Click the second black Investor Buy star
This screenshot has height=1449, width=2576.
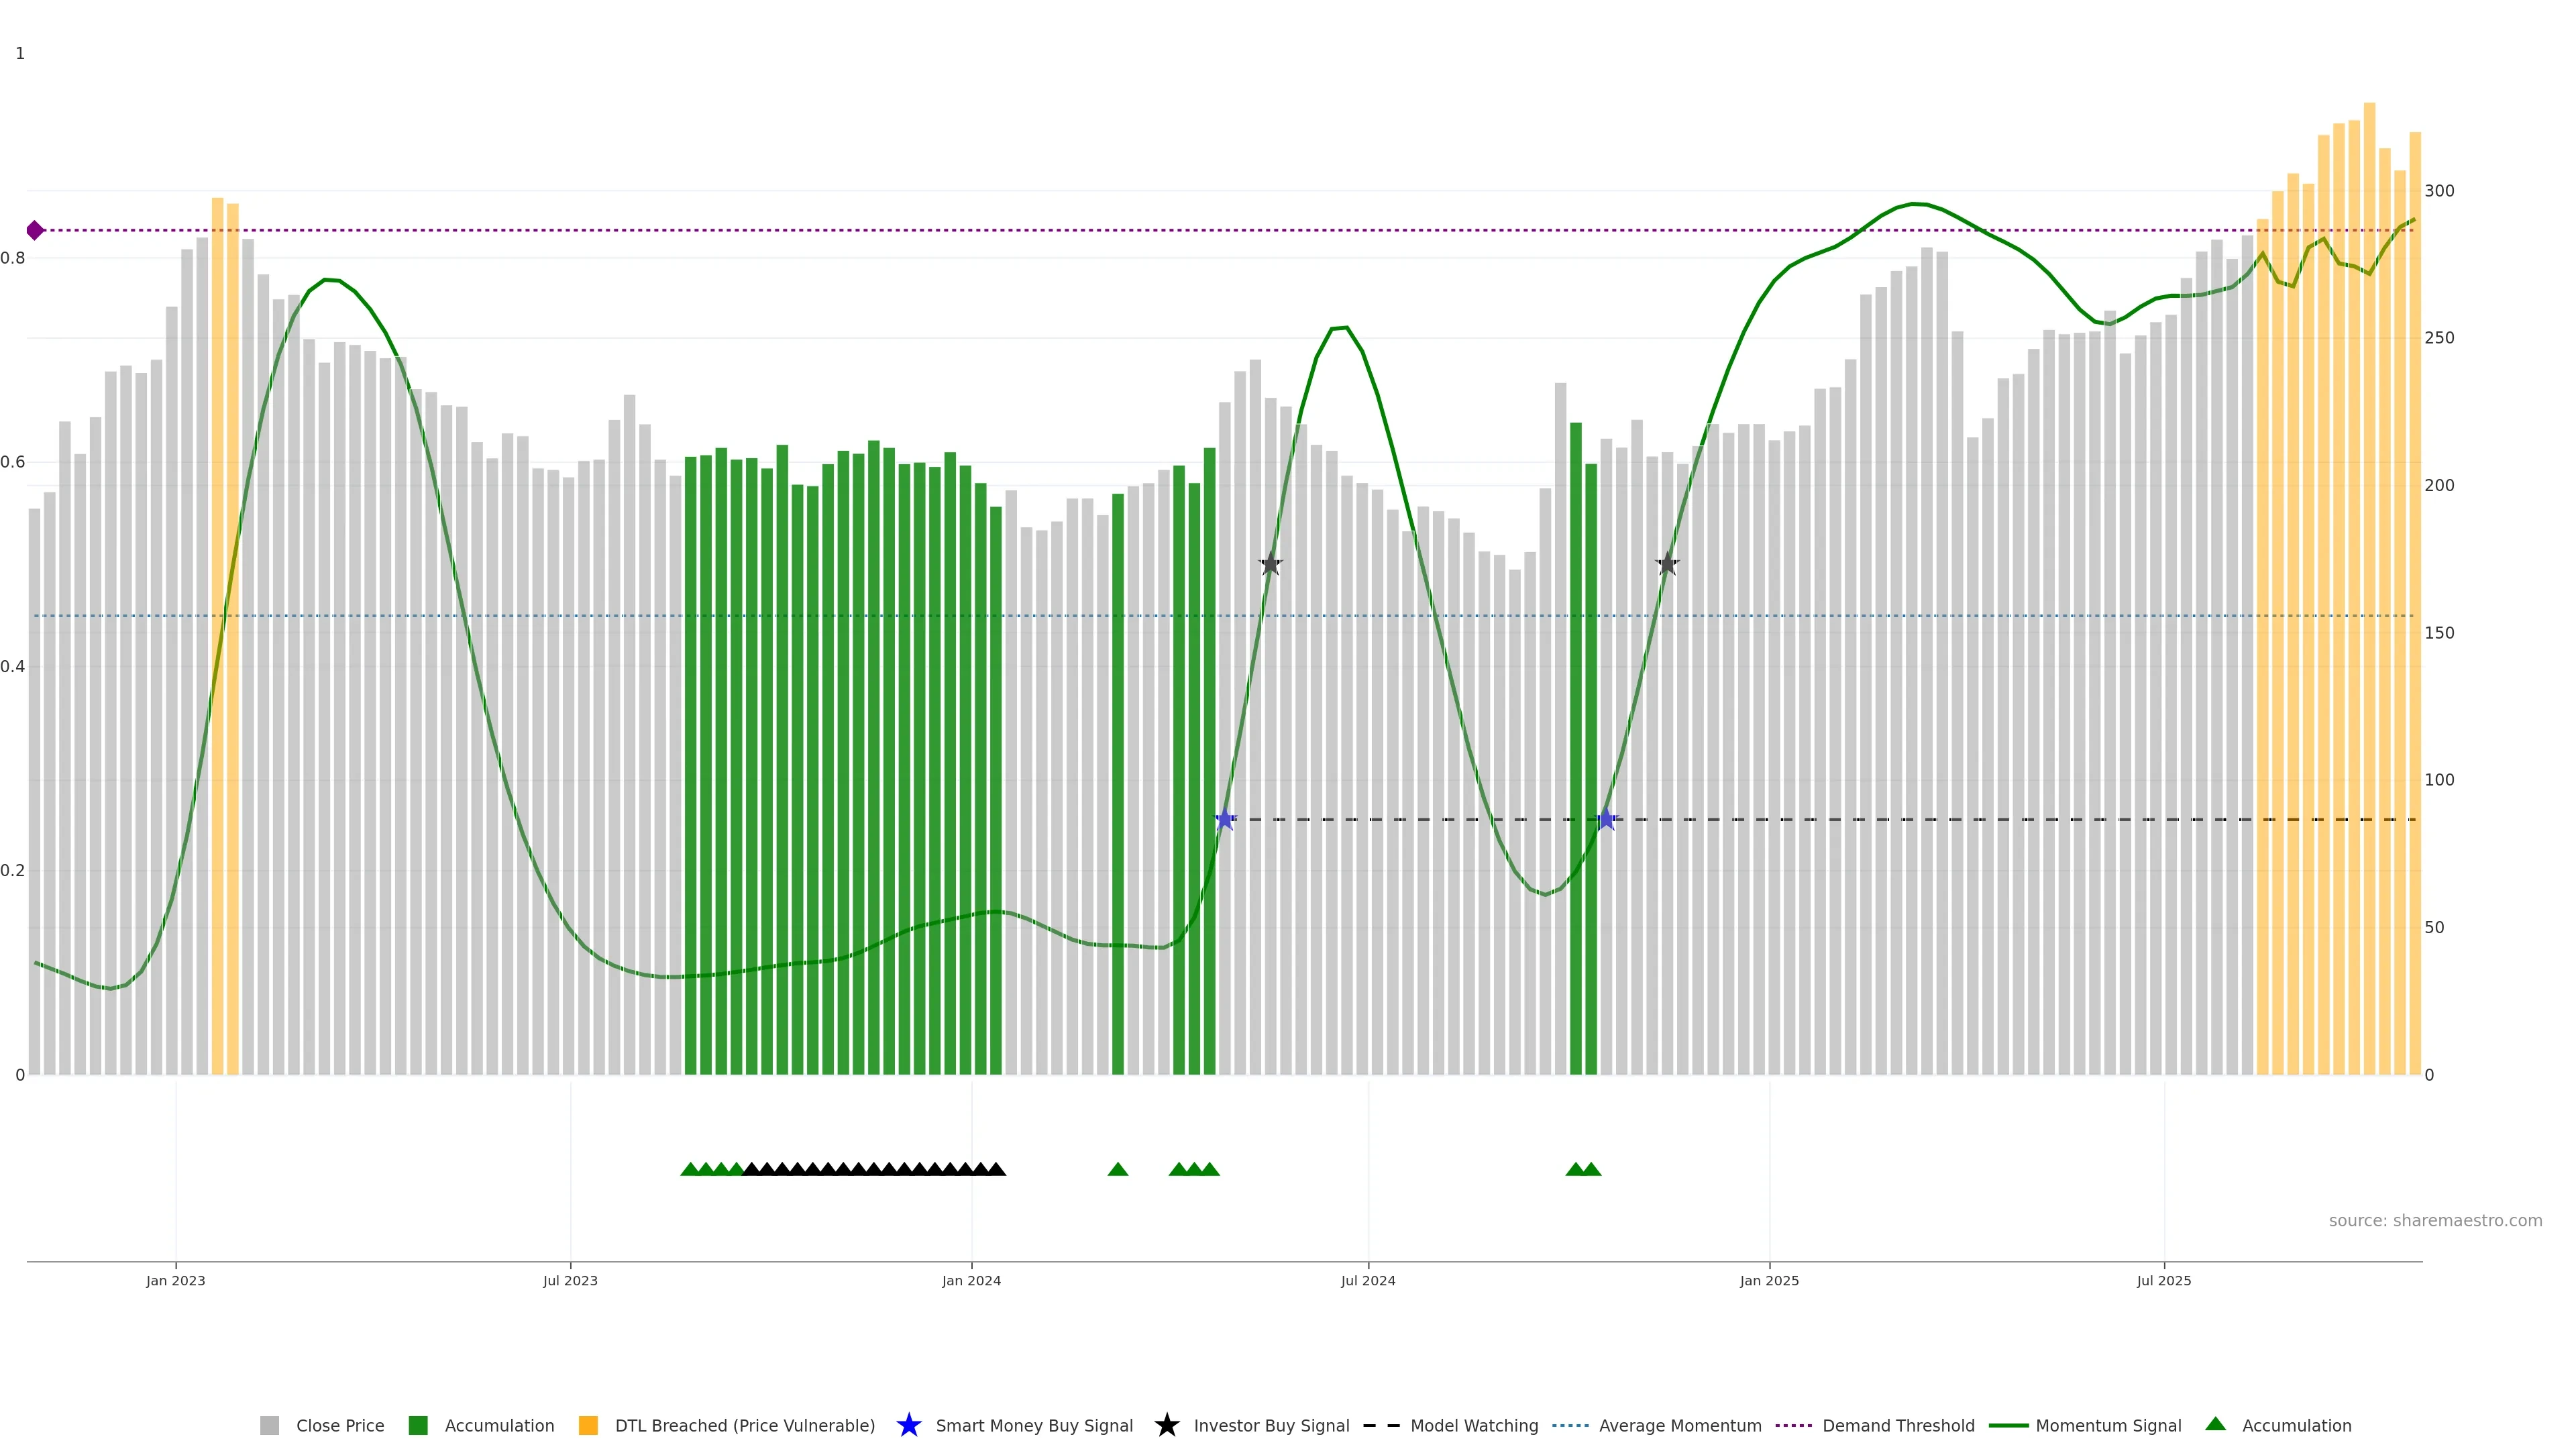(x=1667, y=564)
